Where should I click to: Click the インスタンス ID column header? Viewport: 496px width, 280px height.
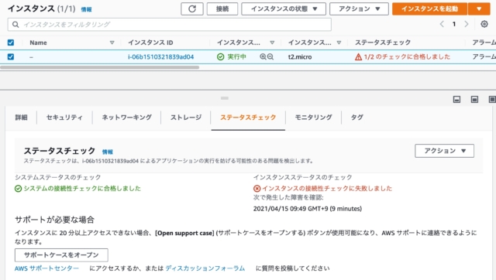click(x=150, y=43)
